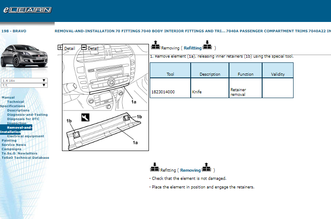Click the dashboard radio diagram image
This screenshot has width=331, height=219.
(x=105, y=77)
